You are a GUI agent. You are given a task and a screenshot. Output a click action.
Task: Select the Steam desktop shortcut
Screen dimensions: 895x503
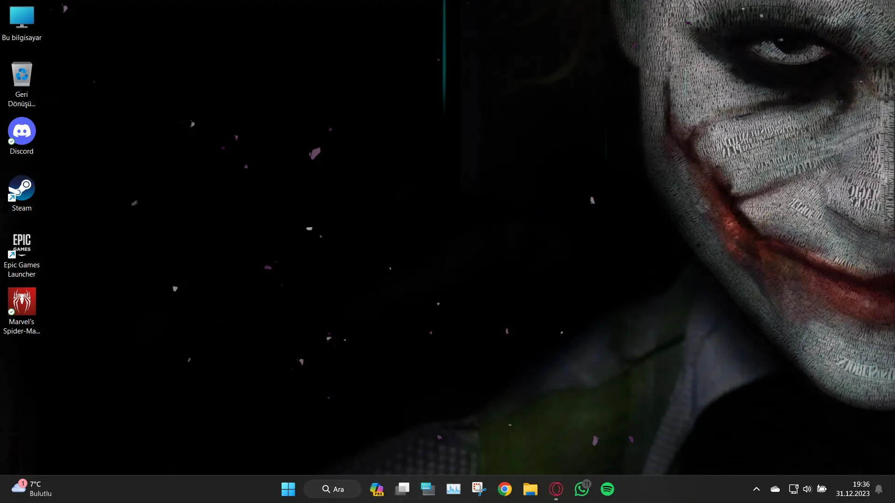click(21, 193)
